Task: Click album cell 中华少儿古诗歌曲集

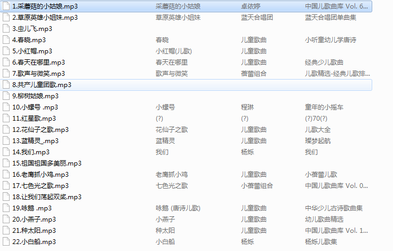Action: [334, 208]
